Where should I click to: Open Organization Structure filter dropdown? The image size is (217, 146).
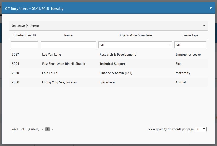[135, 45]
